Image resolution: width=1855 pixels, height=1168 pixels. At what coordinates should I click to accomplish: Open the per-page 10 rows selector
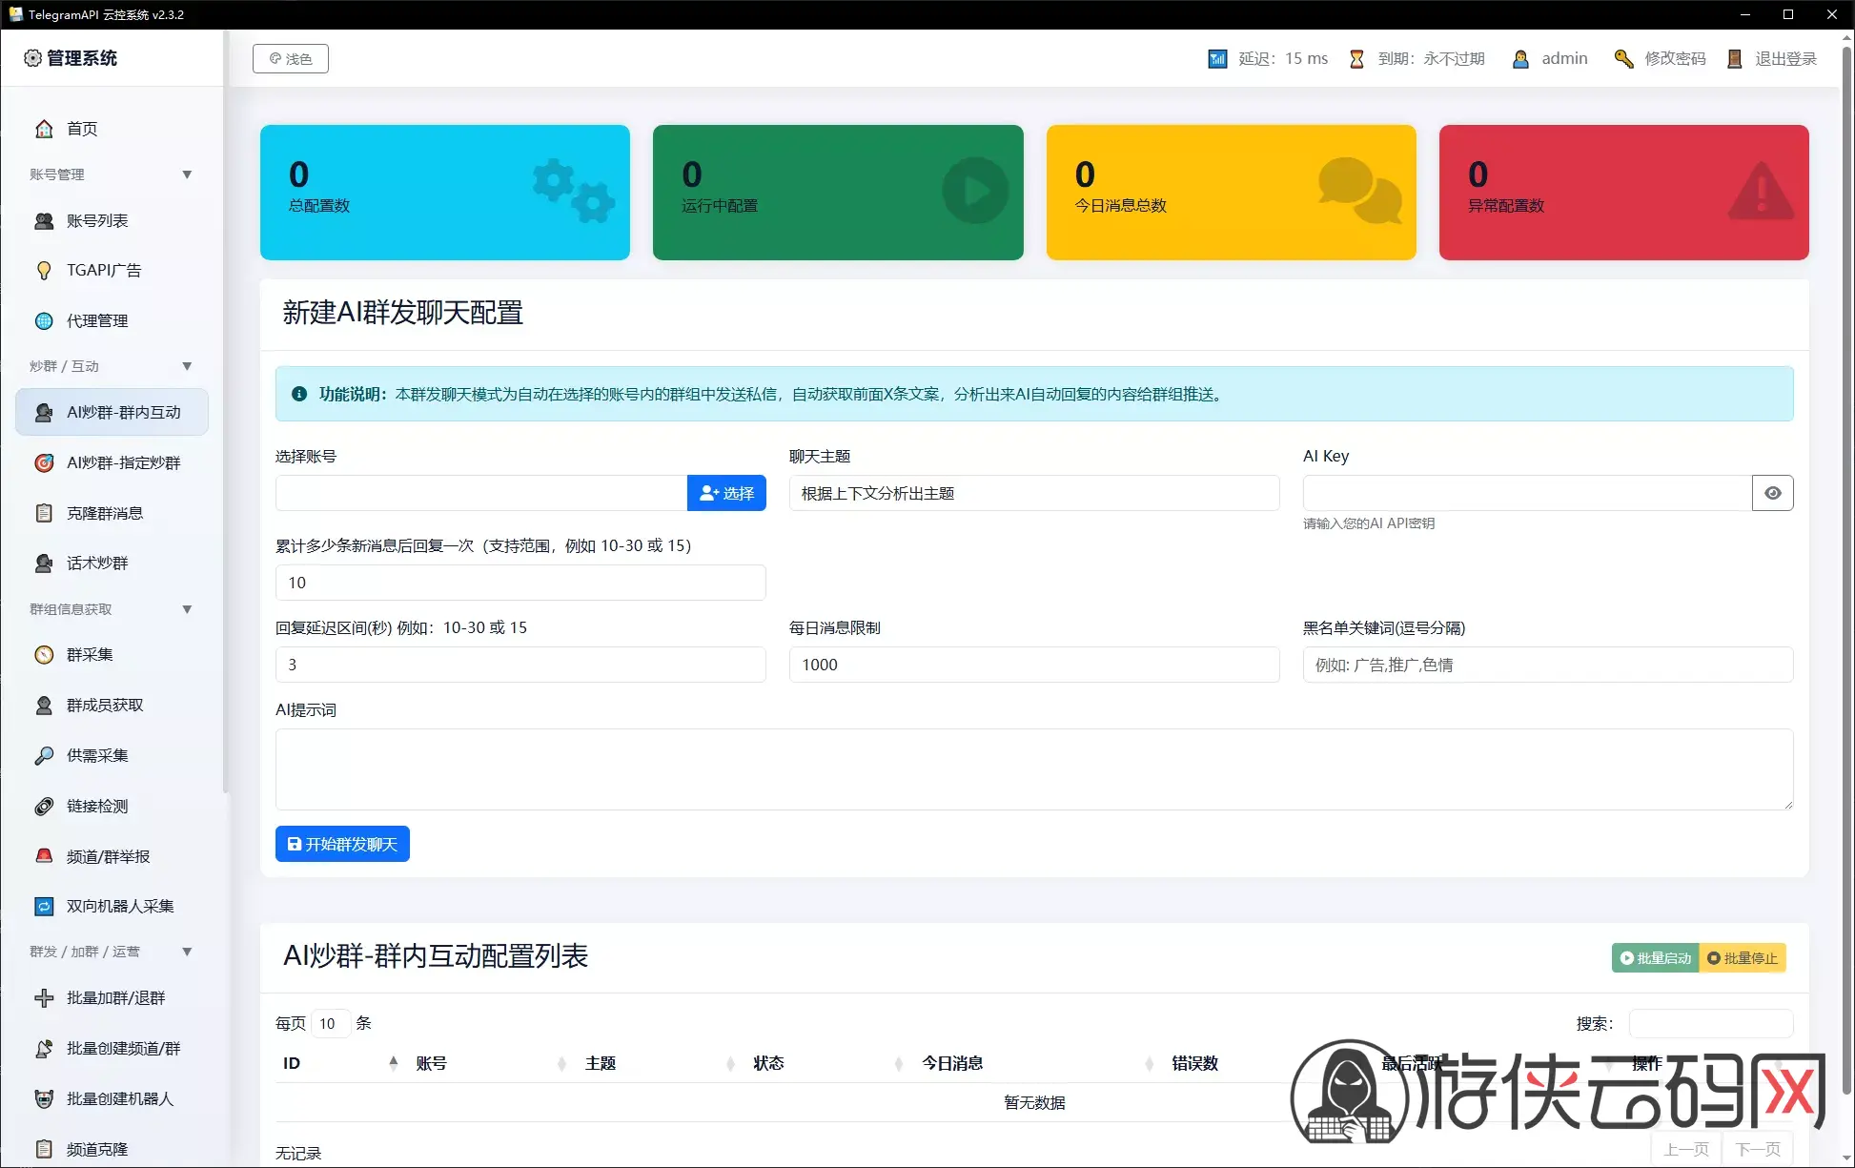(330, 1023)
